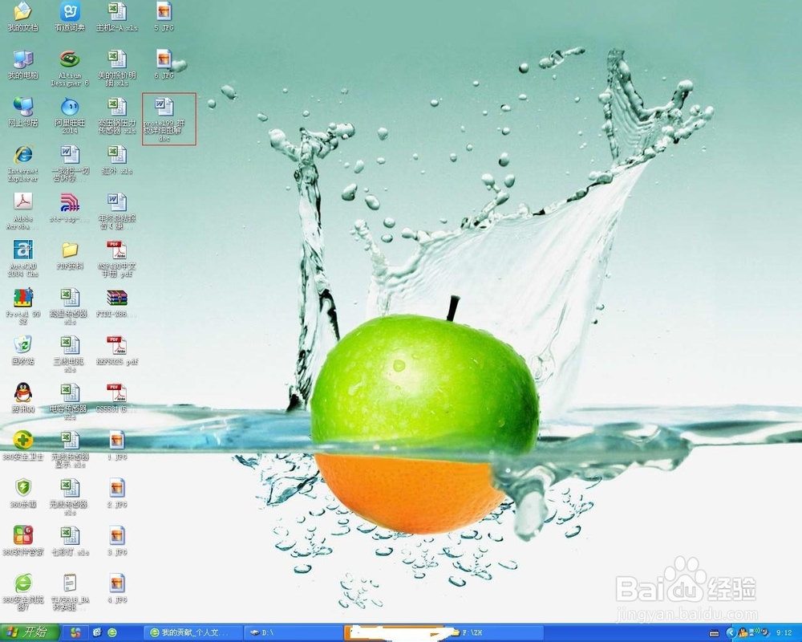The width and height of the screenshot is (802, 642).
Task: Select the 1.JPG image file
Action: point(117,446)
